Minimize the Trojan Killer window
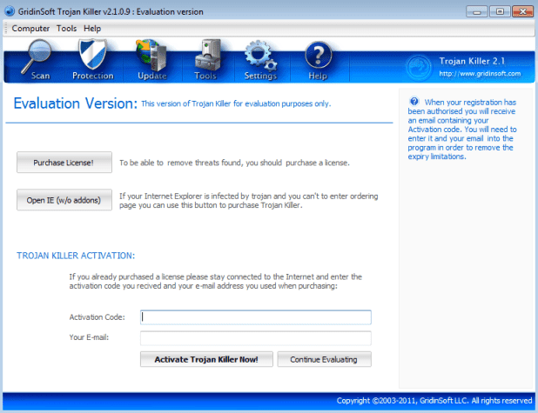Screen dimensions: 538x413 (477, 11)
